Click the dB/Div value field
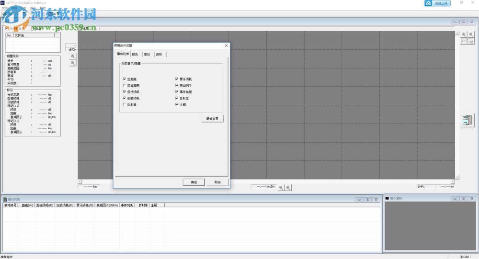Screen dimensions: 479x259 pyautogui.click(x=71, y=45)
